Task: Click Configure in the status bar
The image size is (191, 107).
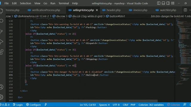Action: tap(33, 105)
